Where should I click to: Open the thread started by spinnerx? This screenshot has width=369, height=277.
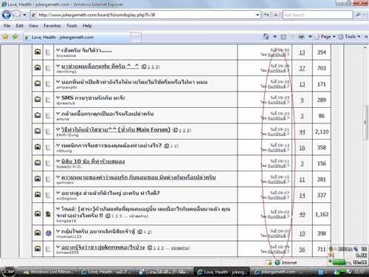[x=138, y=177]
